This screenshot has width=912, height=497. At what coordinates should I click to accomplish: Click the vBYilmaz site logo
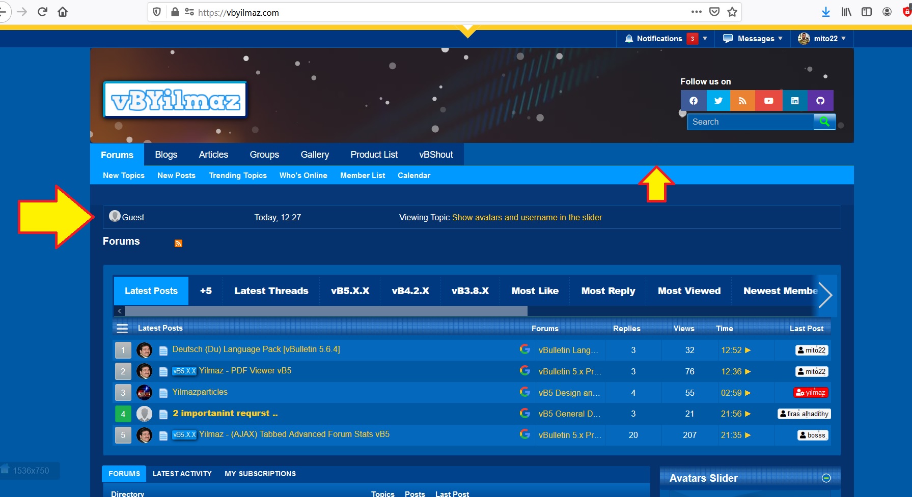tap(175, 100)
